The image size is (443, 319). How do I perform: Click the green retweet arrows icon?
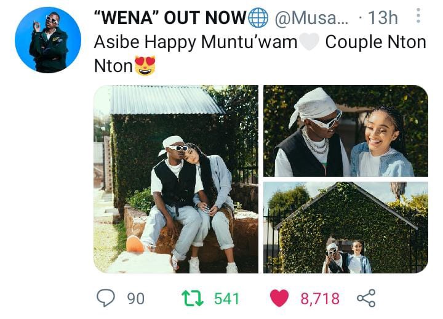pos(193,298)
